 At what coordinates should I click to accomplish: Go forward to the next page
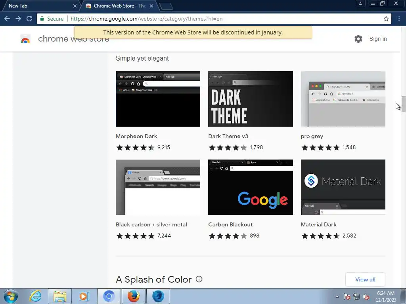pos(18,19)
